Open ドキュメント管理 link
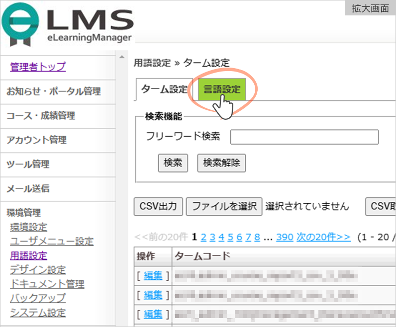Viewport: 396px width, 327px height. [x=47, y=284]
